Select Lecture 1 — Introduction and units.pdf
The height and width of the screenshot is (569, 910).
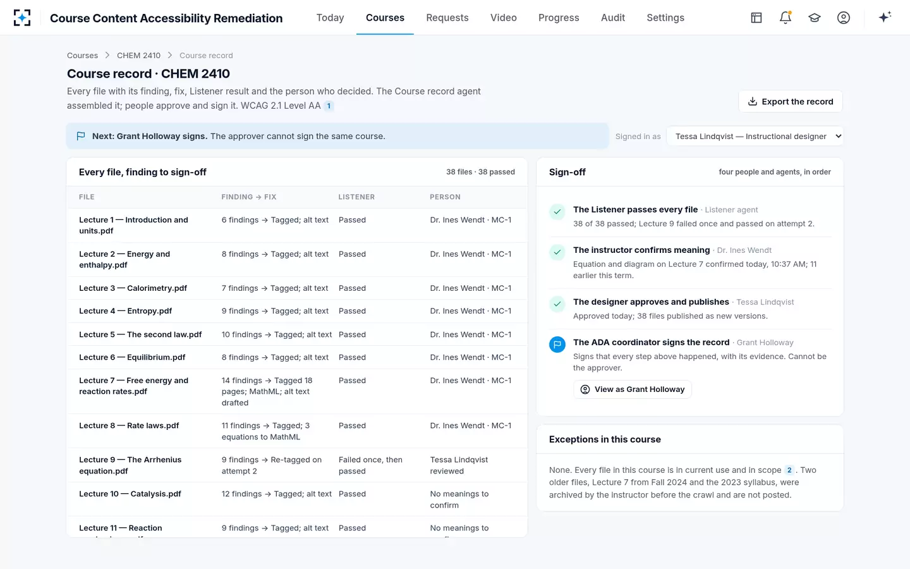296,226
